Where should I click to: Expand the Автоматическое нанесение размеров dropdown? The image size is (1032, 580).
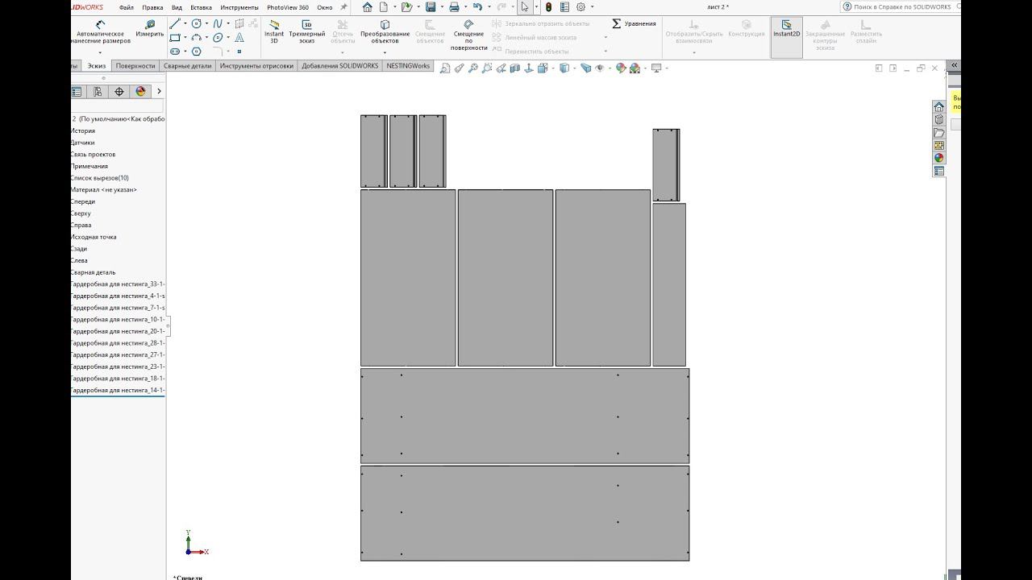point(100,52)
